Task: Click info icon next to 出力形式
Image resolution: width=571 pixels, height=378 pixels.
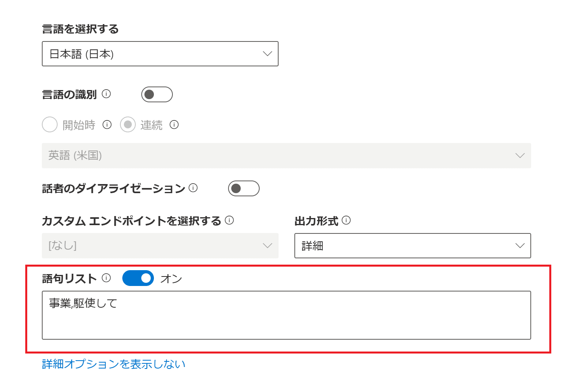Action: click(x=346, y=220)
